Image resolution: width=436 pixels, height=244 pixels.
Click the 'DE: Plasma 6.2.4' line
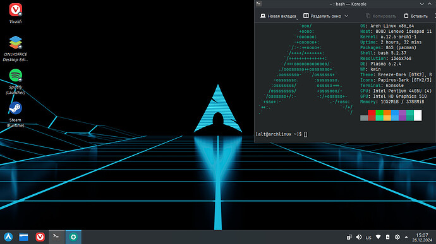380,64
